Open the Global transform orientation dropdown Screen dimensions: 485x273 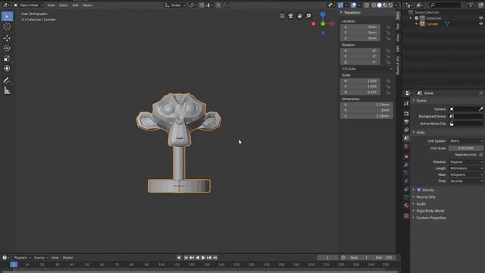point(175,5)
